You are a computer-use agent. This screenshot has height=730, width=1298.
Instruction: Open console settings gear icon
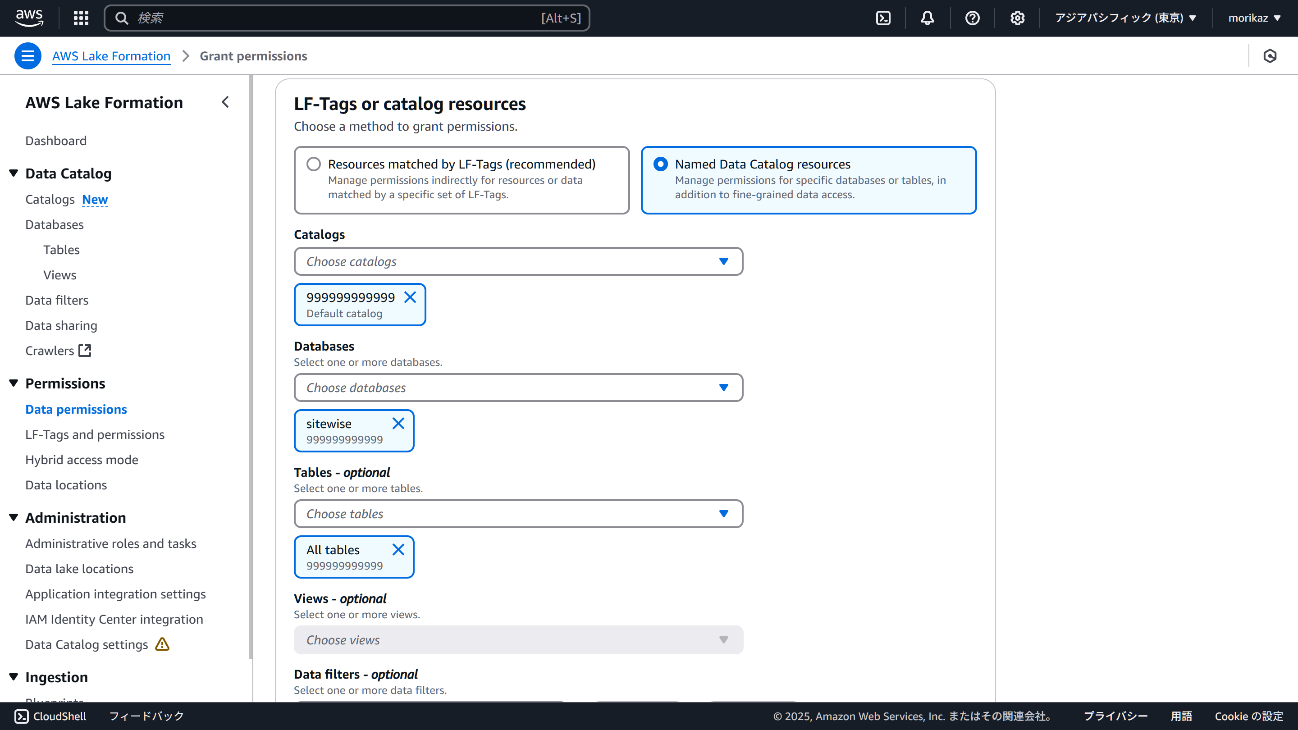click(x=1017, y=18)
